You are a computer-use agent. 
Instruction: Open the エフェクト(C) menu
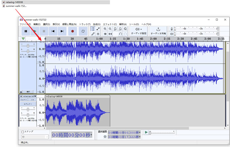point(110,24)
